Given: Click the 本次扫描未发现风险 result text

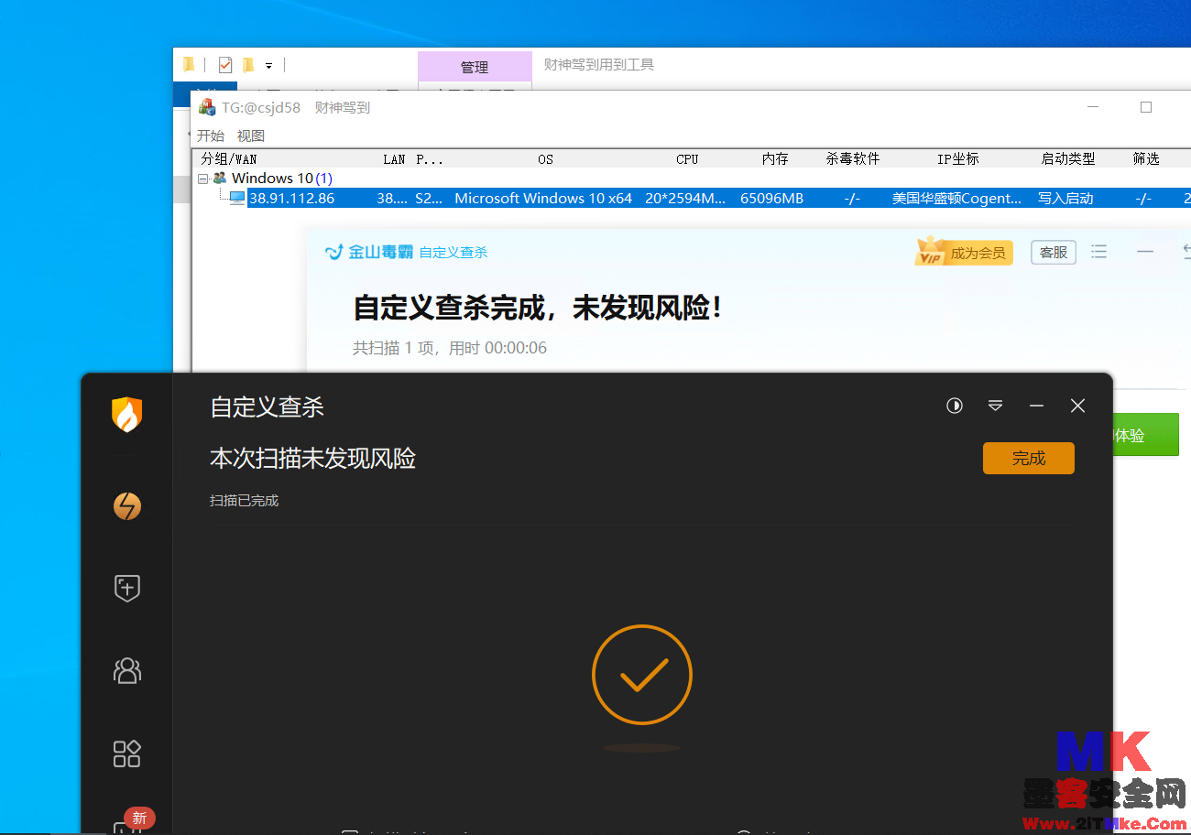Looking at the screenshot, I should 313,458.
